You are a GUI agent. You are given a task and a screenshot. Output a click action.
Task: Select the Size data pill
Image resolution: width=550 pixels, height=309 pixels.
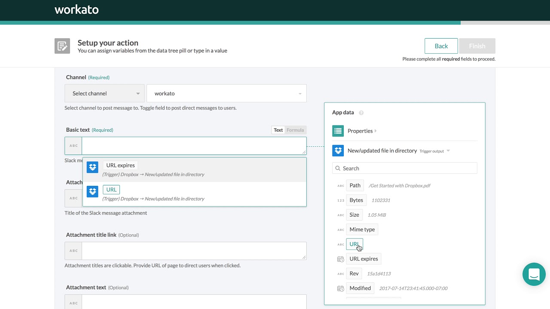(x=354, y=215)
